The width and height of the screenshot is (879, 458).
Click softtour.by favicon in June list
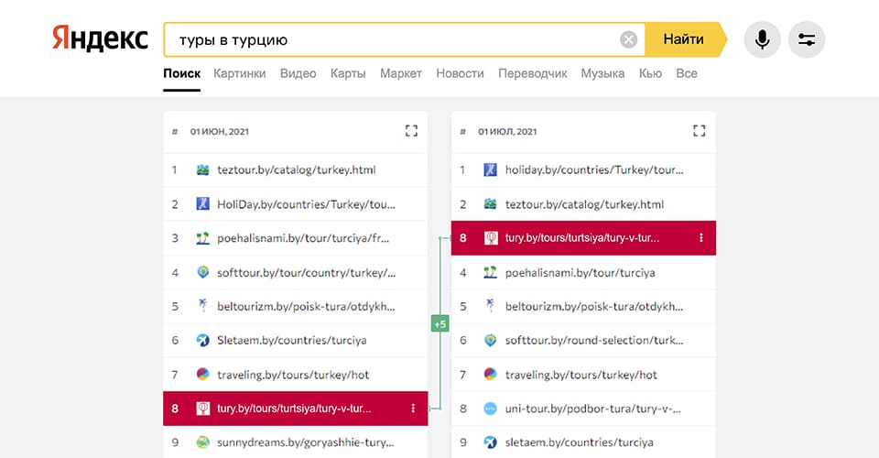tap(203, 272)
